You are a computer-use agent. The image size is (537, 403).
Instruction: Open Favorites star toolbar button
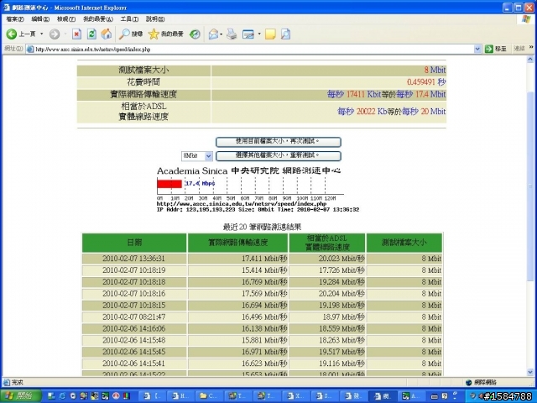[166, 34]
